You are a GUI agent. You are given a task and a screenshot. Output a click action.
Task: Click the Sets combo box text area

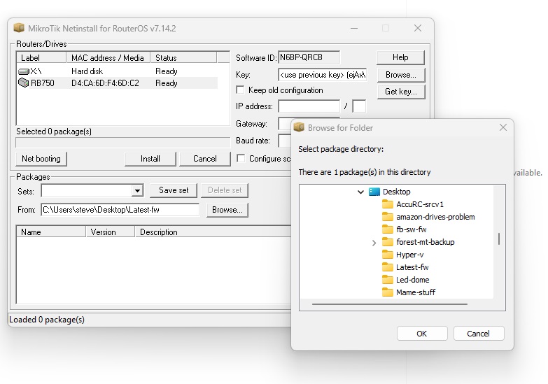87,191
